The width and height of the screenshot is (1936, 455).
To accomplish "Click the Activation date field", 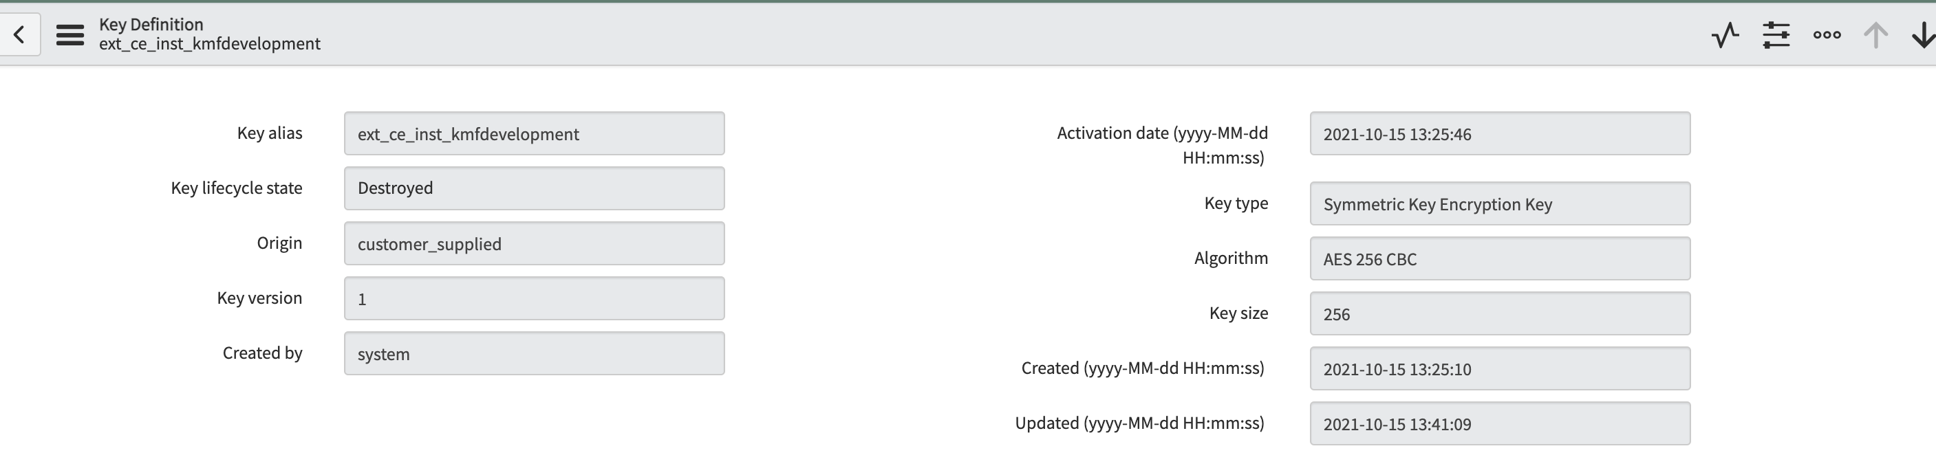I will [x=1500, y=133].
